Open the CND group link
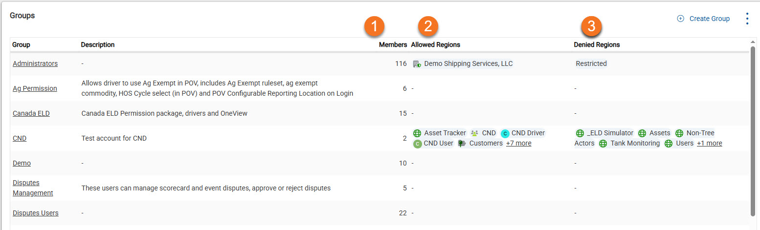The width and height of the screenshot is (760, 230). click(x=20, y=138)
